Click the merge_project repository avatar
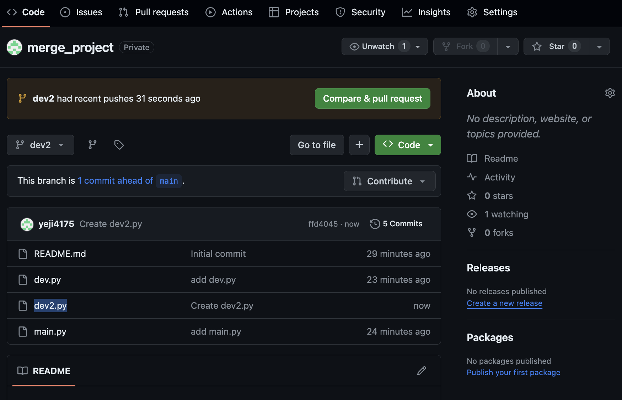Image resolution: width=622 pixels, height=400 pixels. 15,47
